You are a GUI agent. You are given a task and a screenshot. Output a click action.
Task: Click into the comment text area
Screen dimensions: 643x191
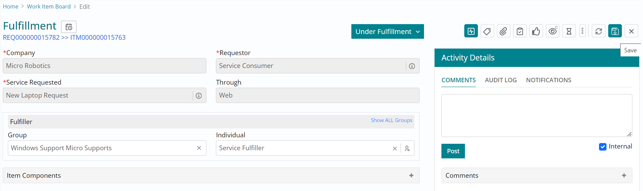536,116
